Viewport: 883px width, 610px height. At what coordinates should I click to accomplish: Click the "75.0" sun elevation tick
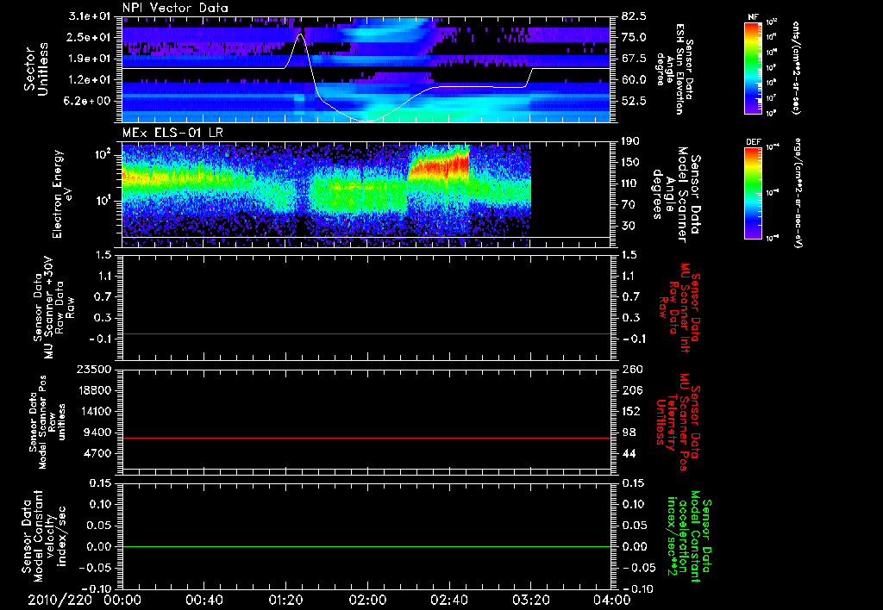click(x=634, y=37)
